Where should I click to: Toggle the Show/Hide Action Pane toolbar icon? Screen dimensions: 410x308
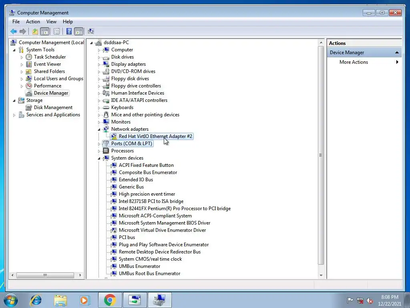click(x=79, y=32)
